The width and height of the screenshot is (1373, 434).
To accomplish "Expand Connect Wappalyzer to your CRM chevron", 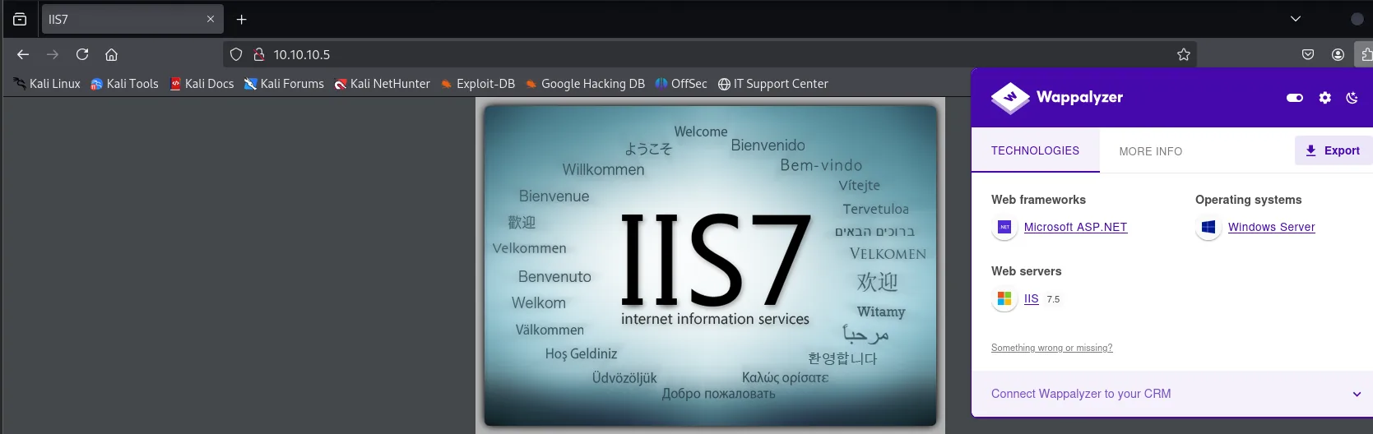I will pyautogui.click(x=1357, y=394).
